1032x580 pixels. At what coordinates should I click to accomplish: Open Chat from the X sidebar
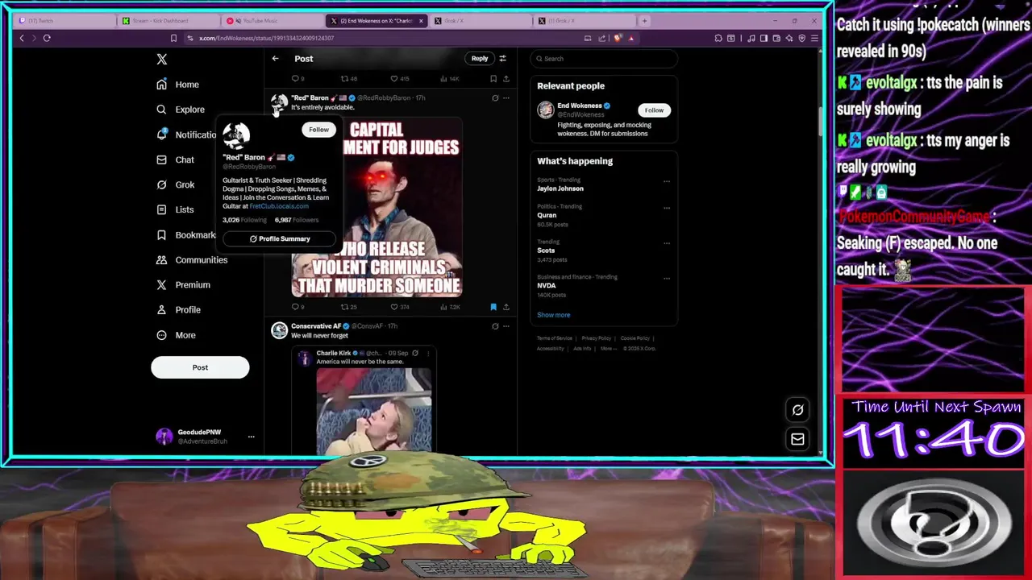click(x=176, y=159)
